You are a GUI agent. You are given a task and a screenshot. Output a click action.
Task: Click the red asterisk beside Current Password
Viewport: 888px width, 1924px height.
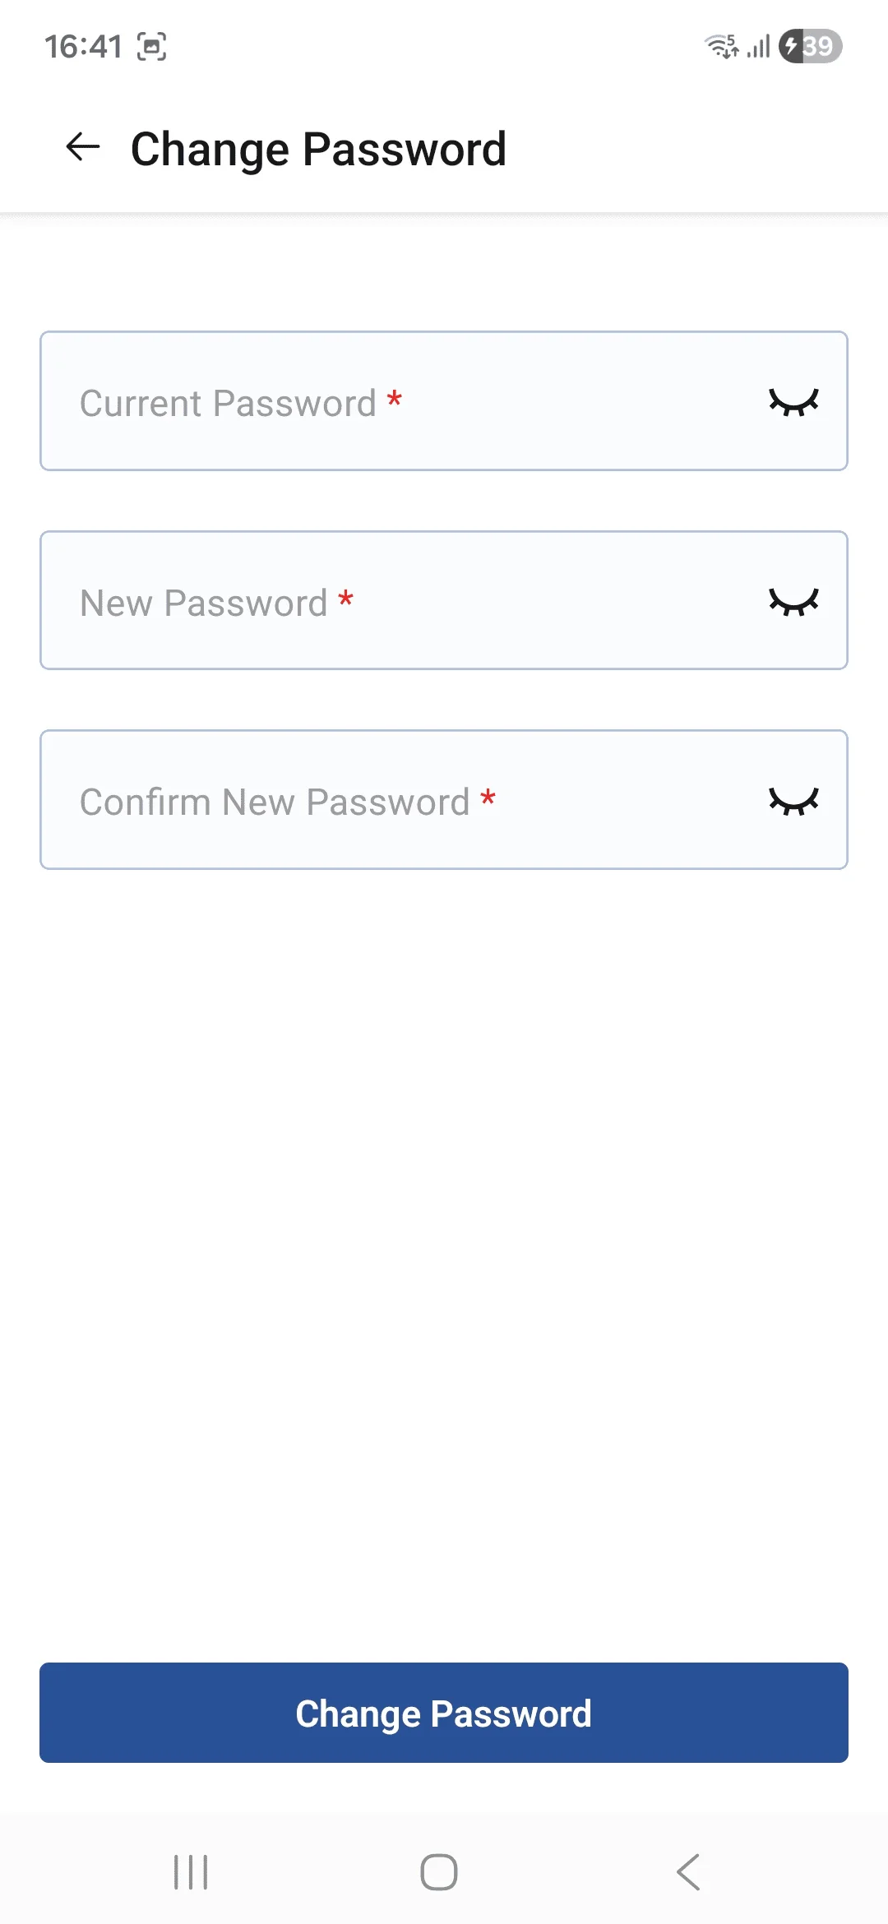pos(395,400)
